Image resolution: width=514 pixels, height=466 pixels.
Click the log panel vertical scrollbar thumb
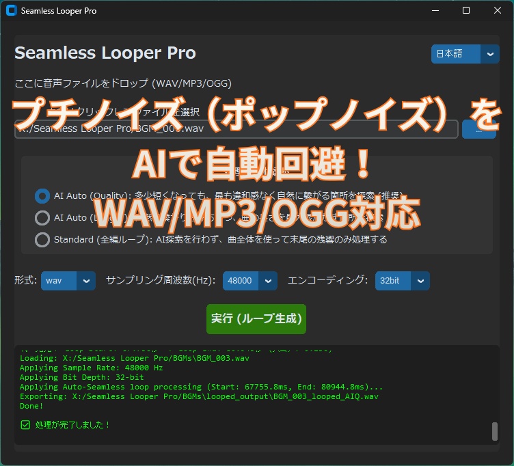pyautogui.click(x=495, y=431)
